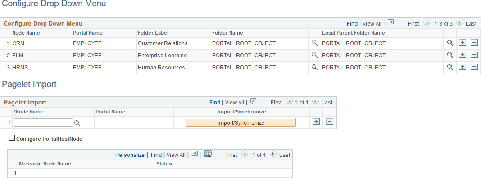The image size is (481, 178).
Task: Add a row after the CRM row
Action: [462, 43]
